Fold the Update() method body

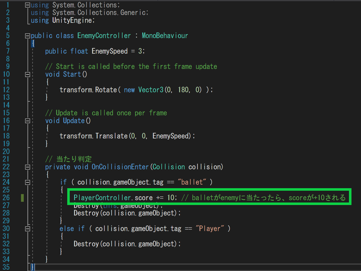click(x=28, y=121)
